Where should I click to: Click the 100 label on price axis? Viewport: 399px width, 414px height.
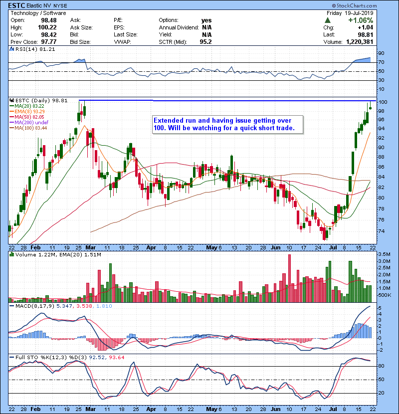383,102
